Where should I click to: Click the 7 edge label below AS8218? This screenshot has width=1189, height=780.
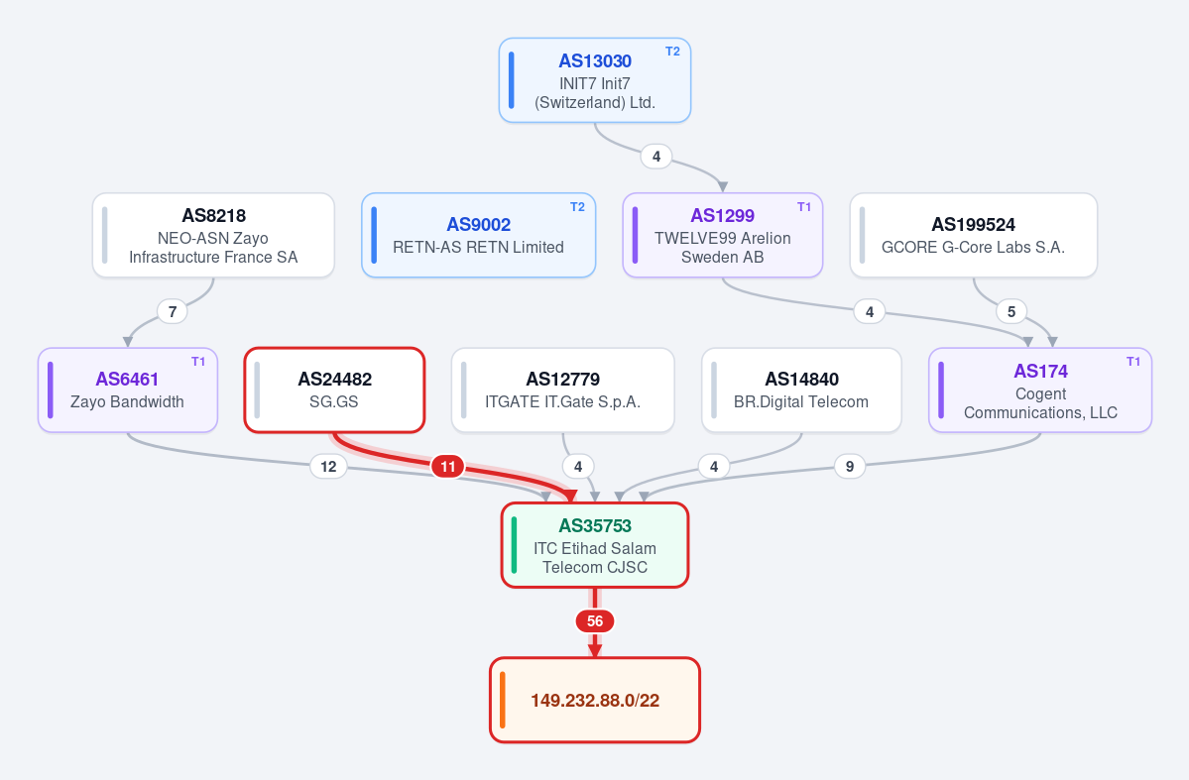tap(173, 311)
